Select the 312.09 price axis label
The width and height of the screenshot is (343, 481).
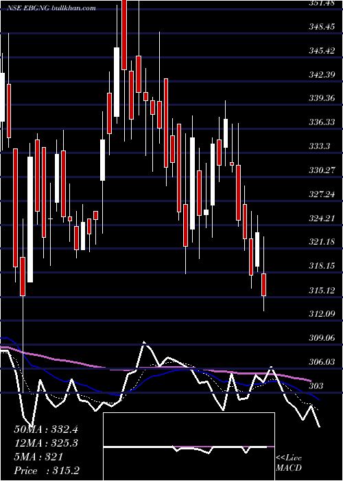(322, 314)
